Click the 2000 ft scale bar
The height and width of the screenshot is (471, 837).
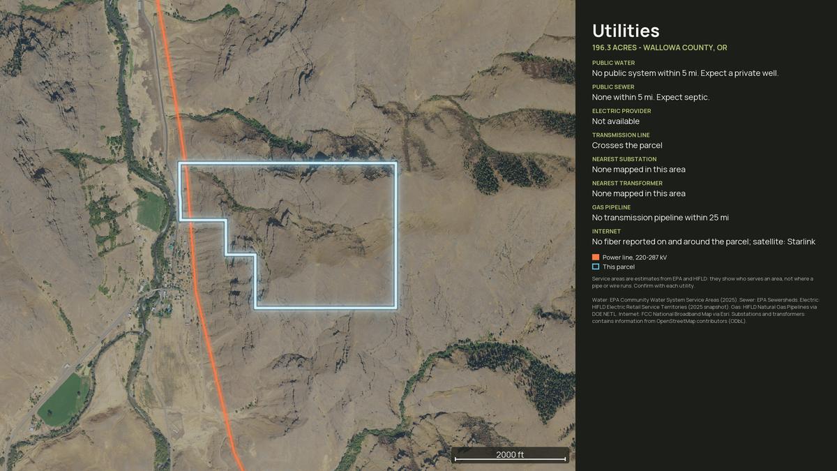(510, 456)
